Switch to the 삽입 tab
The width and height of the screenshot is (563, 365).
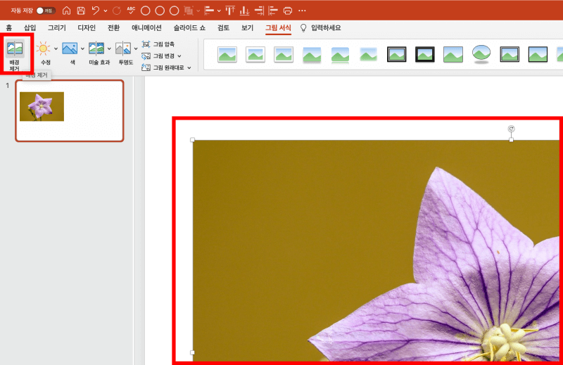coord(30,28)
